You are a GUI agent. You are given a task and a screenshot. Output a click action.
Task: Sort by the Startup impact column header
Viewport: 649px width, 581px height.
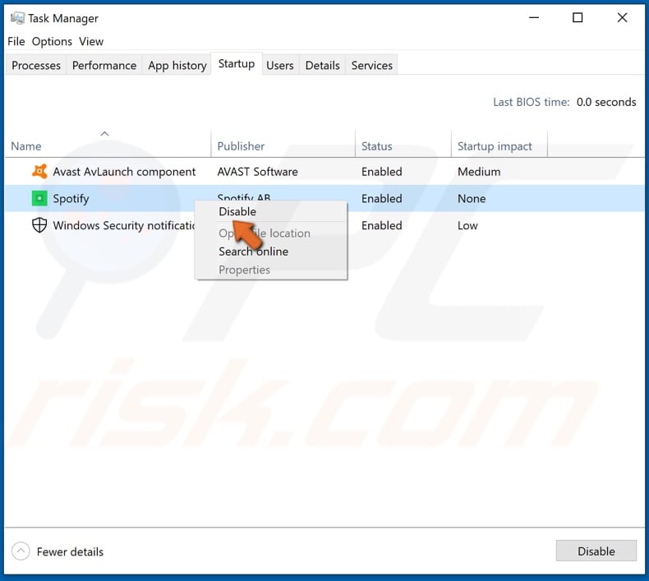tap(495, 146)
